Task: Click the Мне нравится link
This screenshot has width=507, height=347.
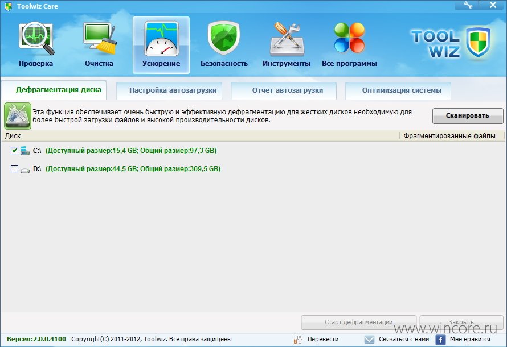Action: pos(470,339)
